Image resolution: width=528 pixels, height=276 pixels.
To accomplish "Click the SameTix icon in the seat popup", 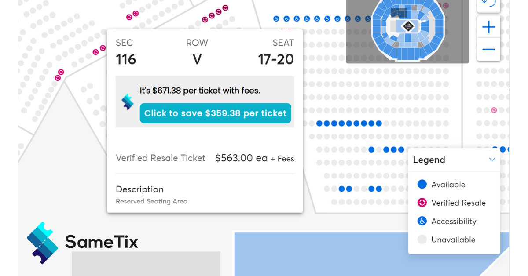I will pyautogui.click(x=128, y=102).
